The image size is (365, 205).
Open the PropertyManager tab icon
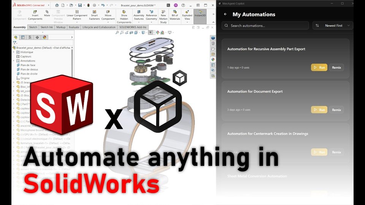[23, 37]
